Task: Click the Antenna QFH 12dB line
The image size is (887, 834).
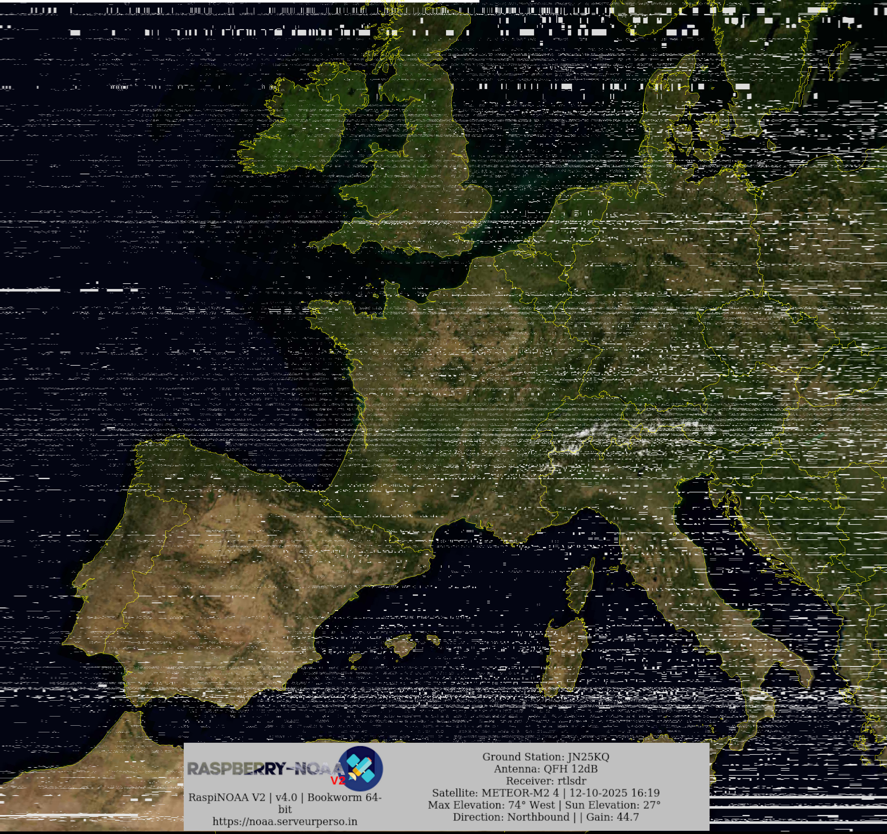Action: coord(545,769)
